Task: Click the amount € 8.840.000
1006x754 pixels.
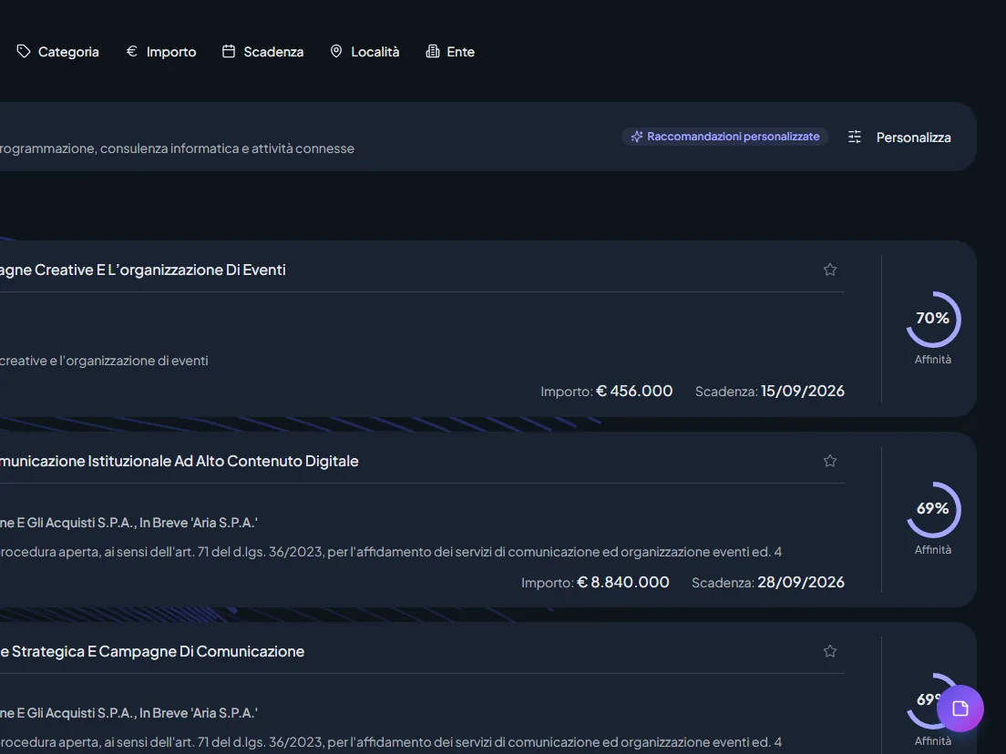Action: click(623, 582)
